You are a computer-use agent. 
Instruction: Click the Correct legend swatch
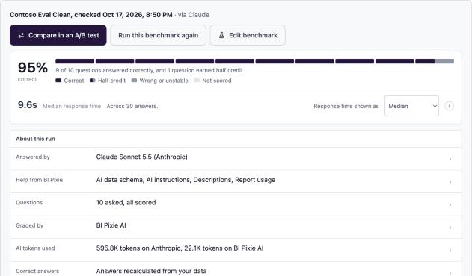point(58,80)
